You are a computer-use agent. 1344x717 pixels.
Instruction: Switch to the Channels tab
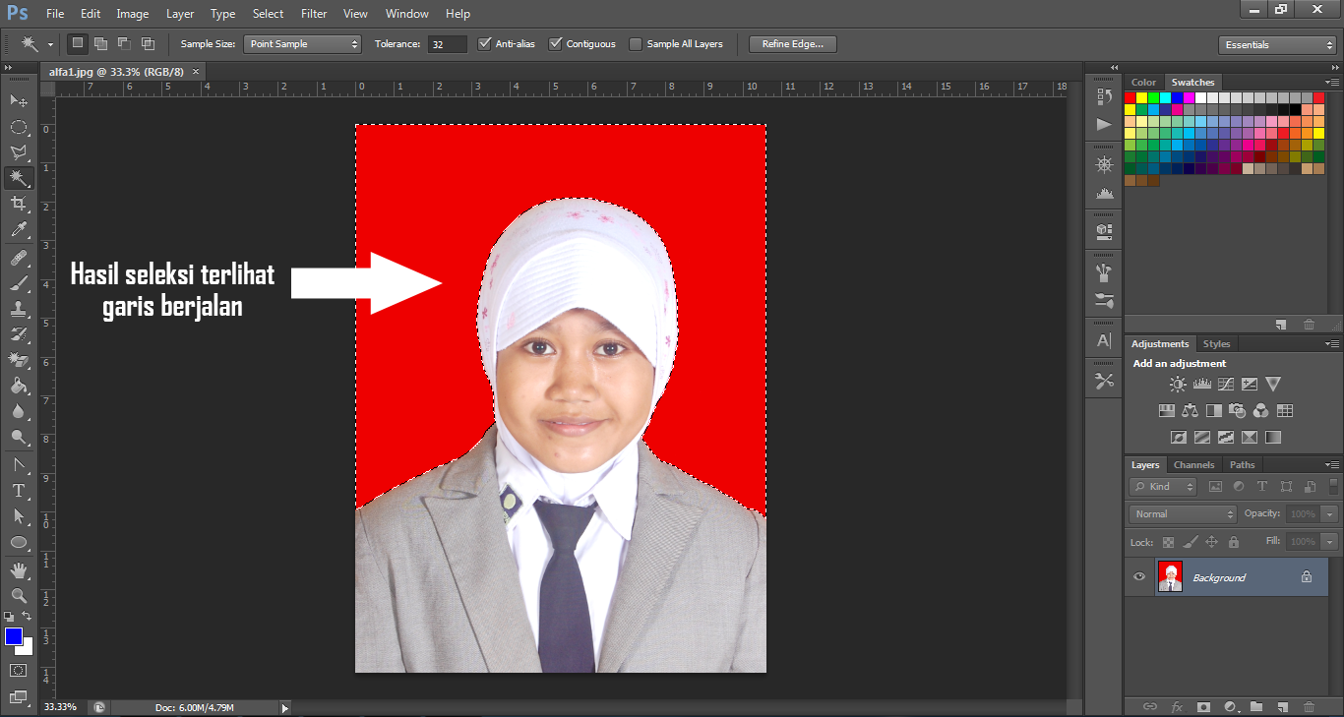1193,464
